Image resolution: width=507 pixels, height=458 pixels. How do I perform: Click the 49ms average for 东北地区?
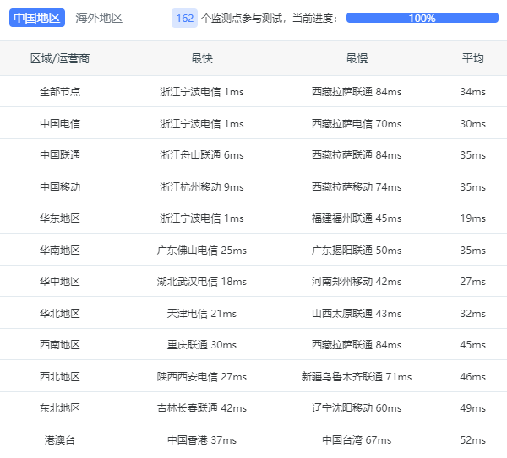click(472, 408)
